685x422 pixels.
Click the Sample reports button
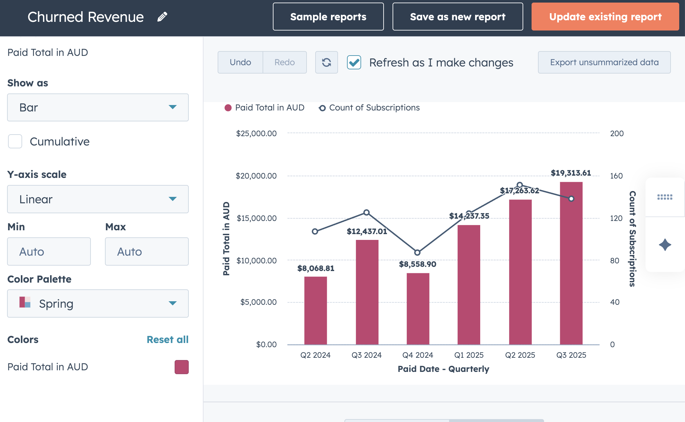(x=328, y=17)
